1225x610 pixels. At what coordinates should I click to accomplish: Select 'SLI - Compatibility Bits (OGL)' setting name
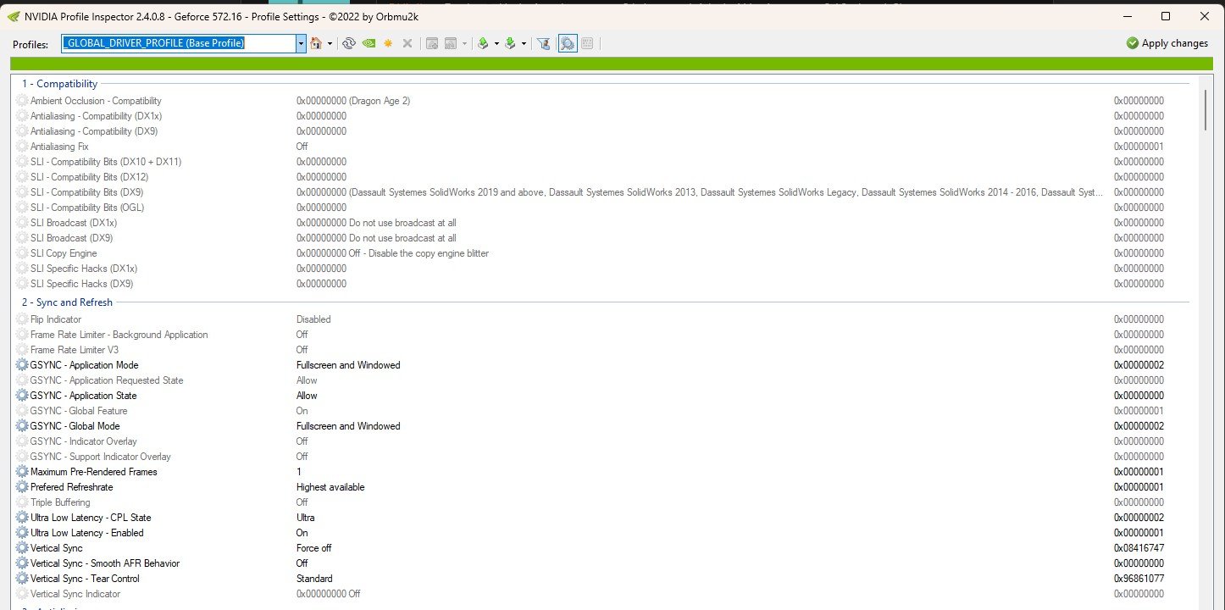(x=89, y=208)
